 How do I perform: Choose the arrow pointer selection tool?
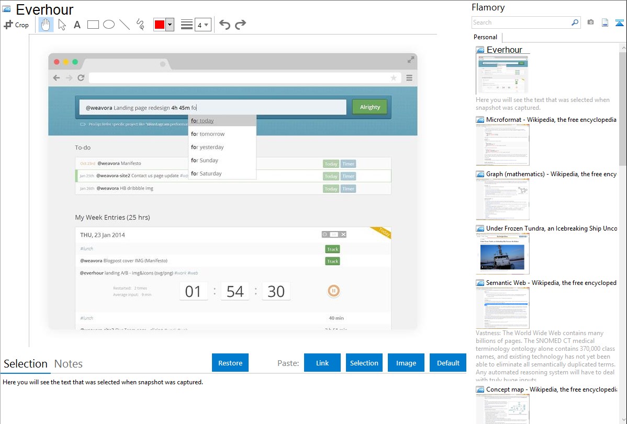click(62, 25)
